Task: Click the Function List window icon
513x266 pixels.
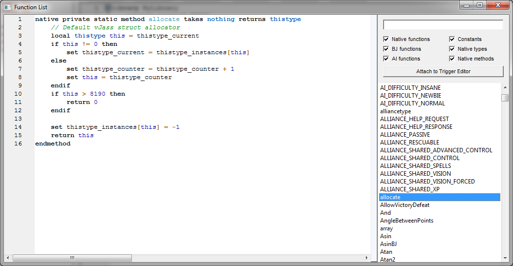Action: [x=7, y=7]
